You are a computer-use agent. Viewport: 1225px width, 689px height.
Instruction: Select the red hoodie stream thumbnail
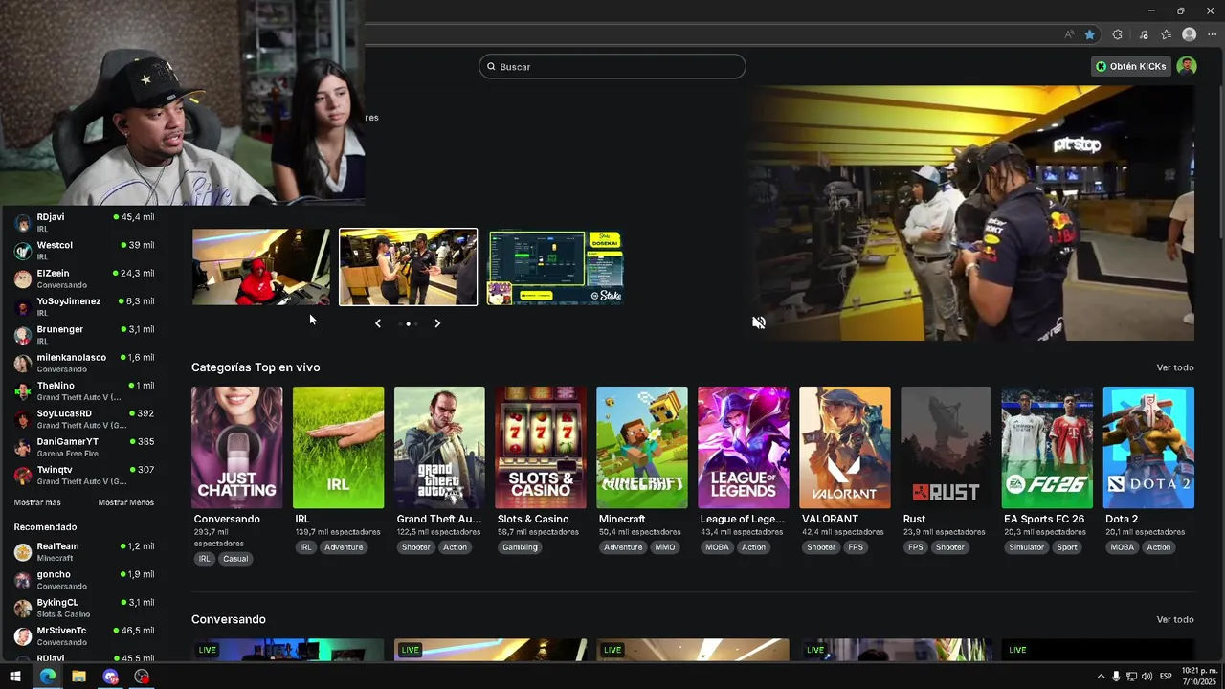pos(261,267)
